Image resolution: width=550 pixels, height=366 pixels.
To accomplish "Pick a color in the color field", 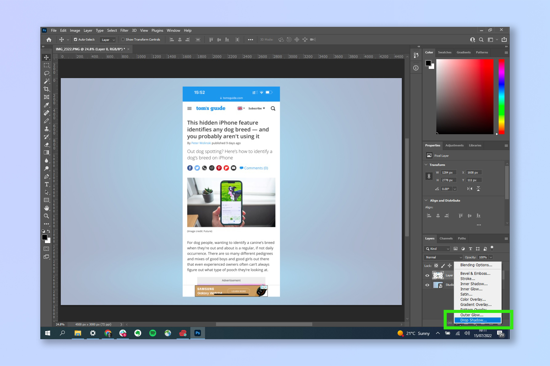I will point(465,96).
